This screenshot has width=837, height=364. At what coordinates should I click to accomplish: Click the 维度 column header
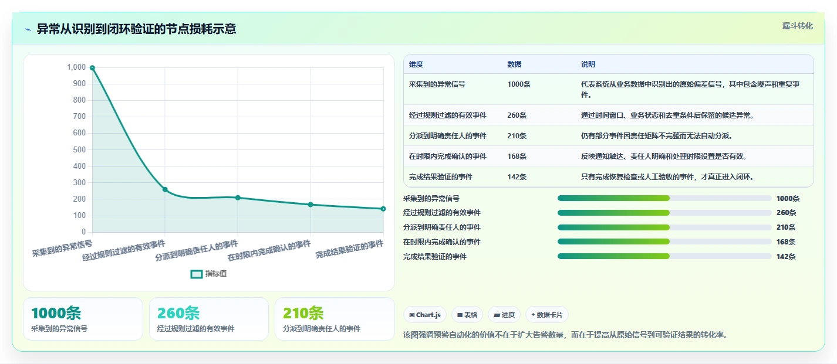(x=416, y=64)
